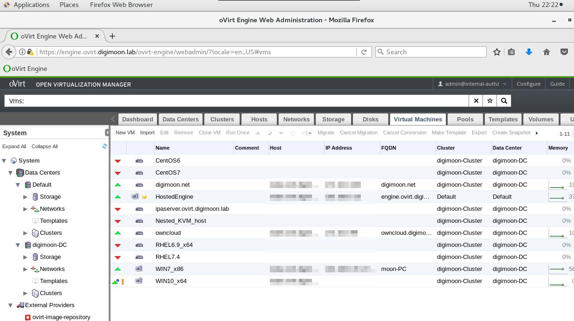Switch to the Templates tab
Viewport: 574px width, 321px height.
pyautogui.click(x=503, y=119)
